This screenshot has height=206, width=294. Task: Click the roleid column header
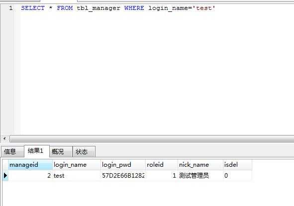(x=162, y=165)
